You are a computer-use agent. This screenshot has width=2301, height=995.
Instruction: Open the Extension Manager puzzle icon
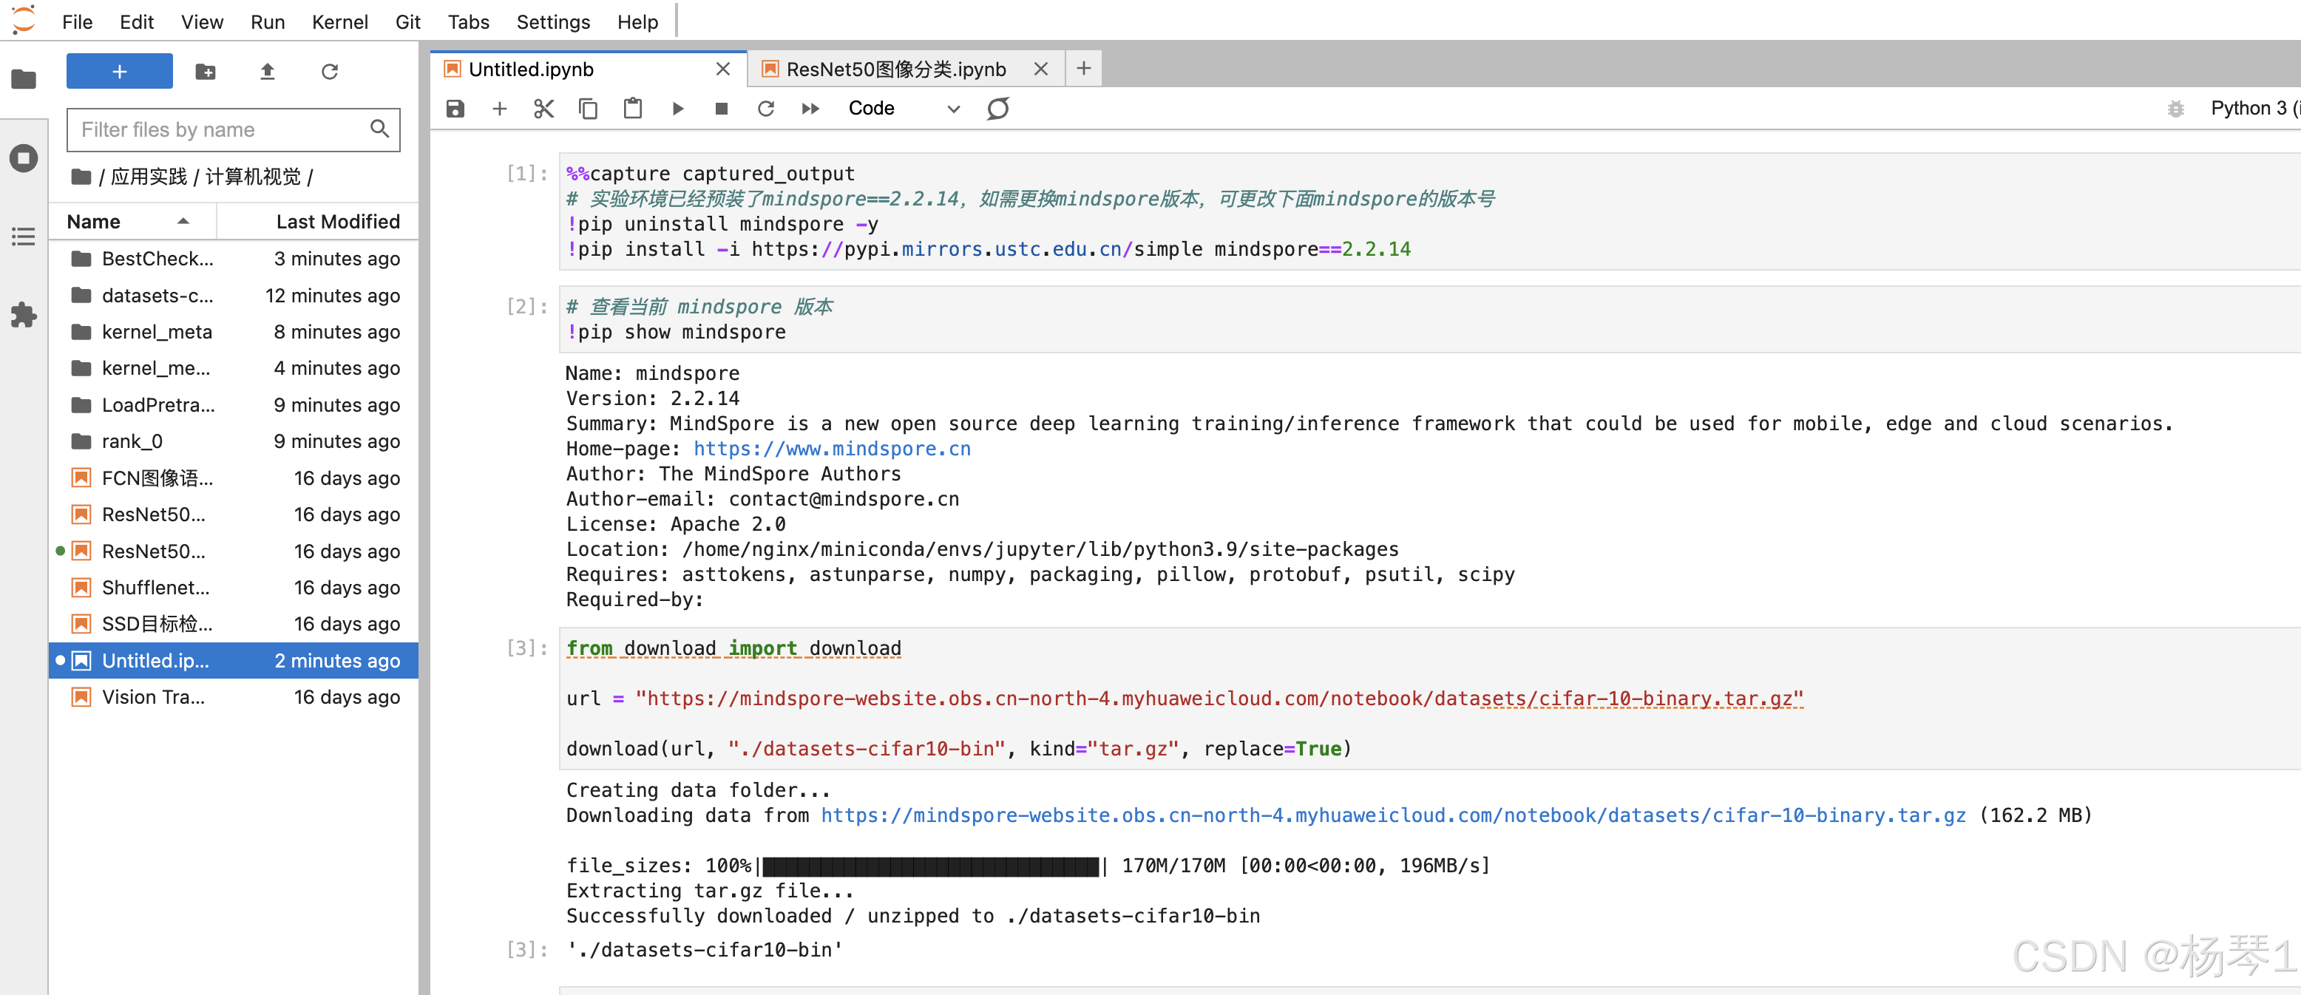tap(23, 314)
